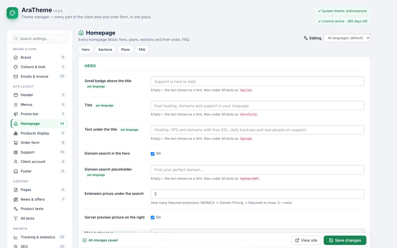The height and width of the screenshot is (248, 397).
Task: Open Homepage in the sidebar
Action: pyautogui.click(x=40, y=124)
